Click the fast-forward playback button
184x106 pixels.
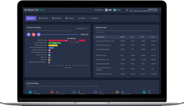click(39, 35)
